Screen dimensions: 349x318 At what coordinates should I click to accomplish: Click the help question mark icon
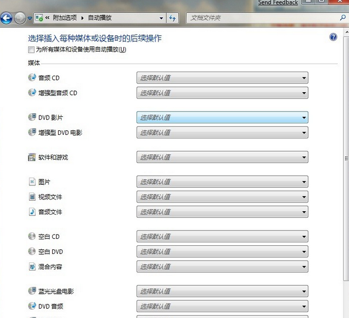tap(333, 37)
